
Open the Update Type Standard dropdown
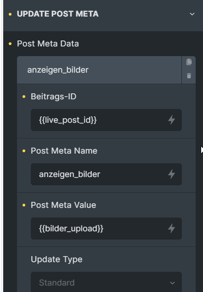(x=106, y=282)
